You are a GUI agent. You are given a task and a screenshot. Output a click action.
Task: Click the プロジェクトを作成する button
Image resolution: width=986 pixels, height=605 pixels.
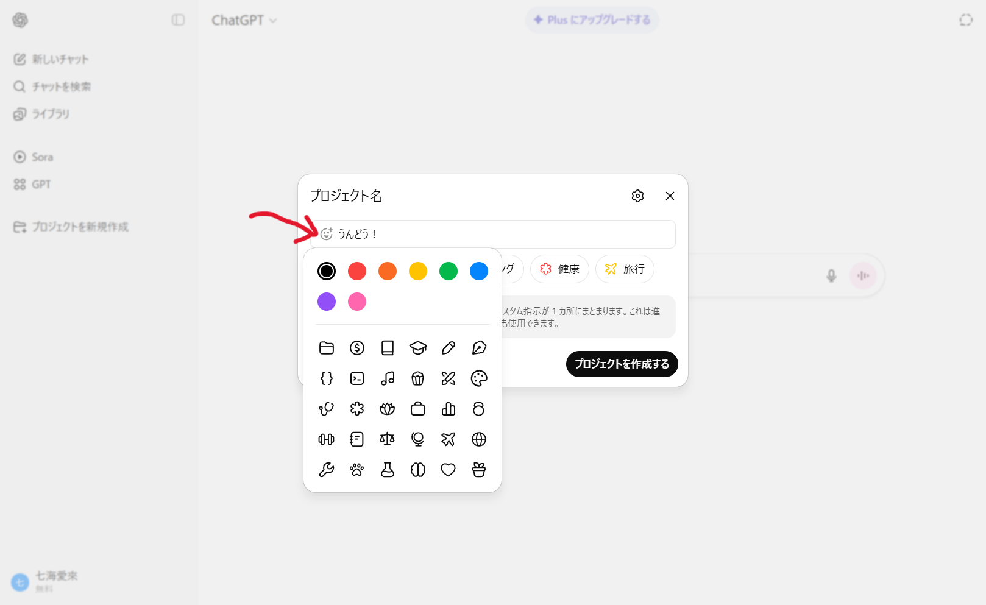pos(622,364)
